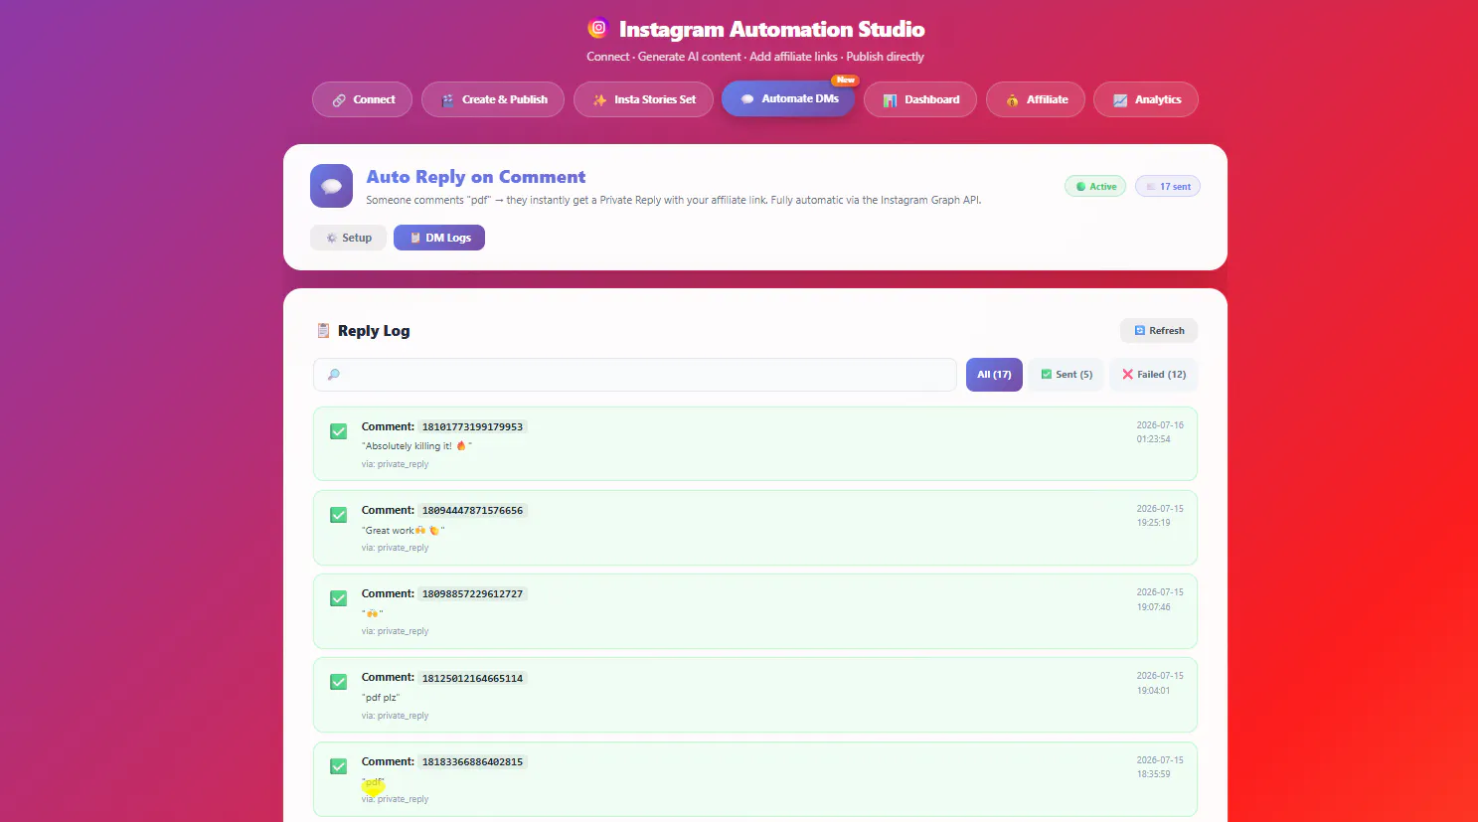Click timestamp 2026-07-15 19:04:01
Viewport: 1478px width, 822px height.
[x=1160, y=683]
